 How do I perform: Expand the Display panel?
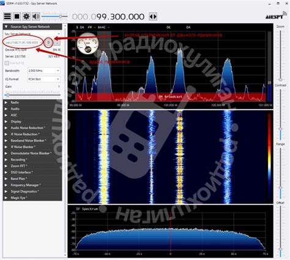pos(32,121)
